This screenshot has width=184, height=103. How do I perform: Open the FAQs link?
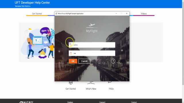click(111, 89)
